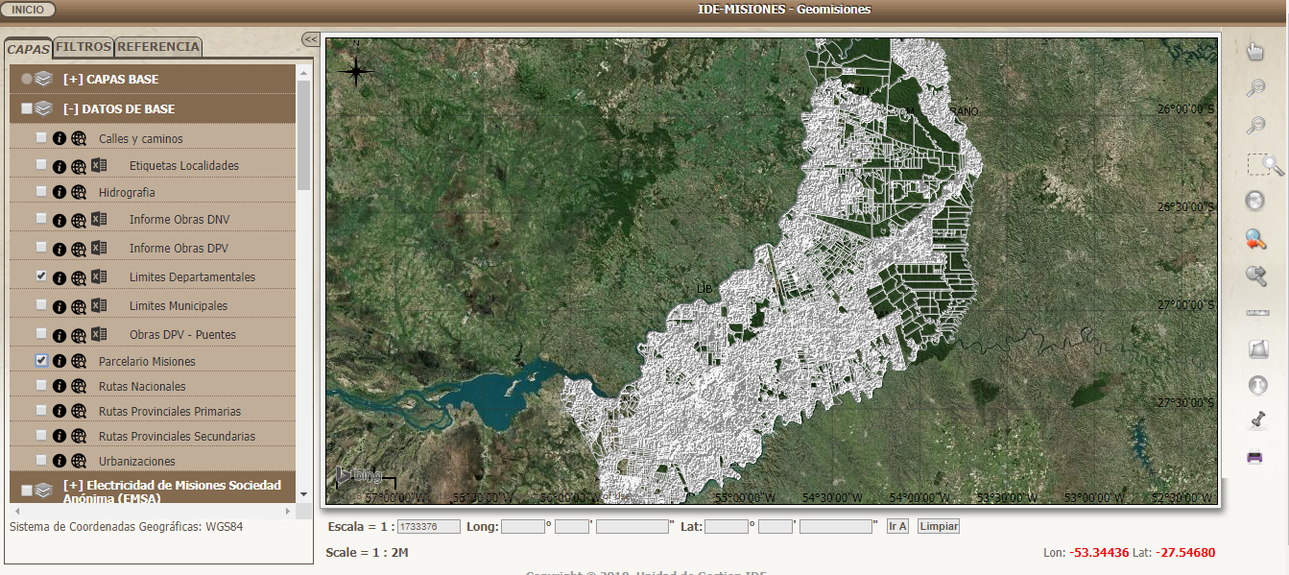The image size is (1289, 575).
Task: Click the Lat seconds input field
Action: (836, 527)
